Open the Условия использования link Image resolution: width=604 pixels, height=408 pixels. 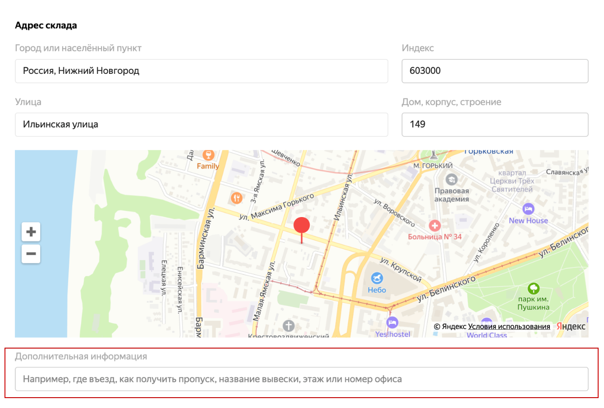(x=509, y=326)
